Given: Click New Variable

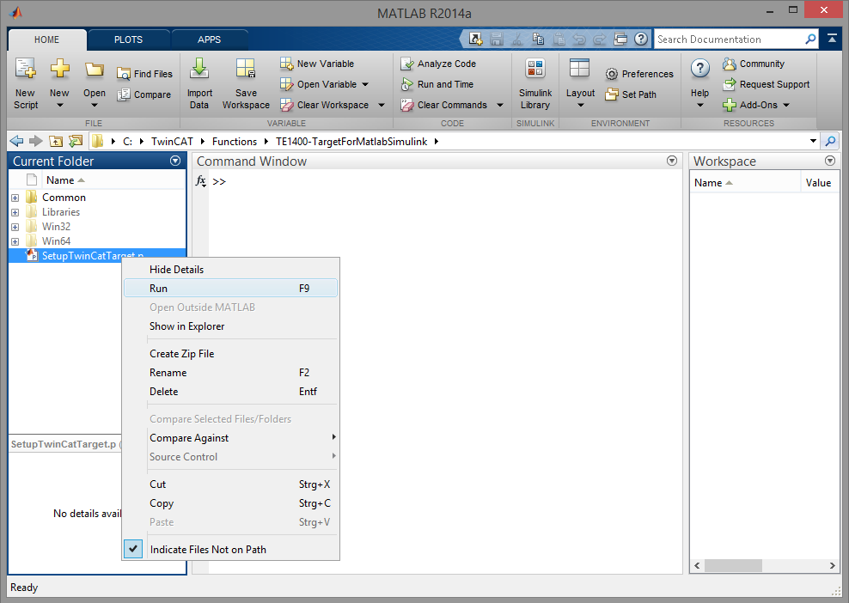Looking at the screenshot, I should click(x=317, y=64).
